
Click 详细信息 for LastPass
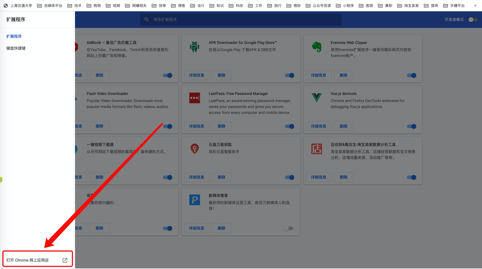(x=197, y=126)
